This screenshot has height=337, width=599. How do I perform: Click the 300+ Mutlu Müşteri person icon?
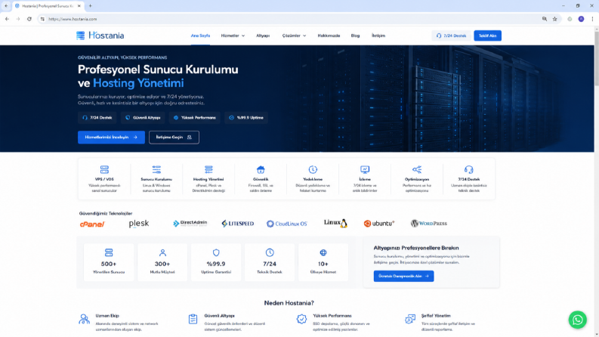(x=162, y=252)
